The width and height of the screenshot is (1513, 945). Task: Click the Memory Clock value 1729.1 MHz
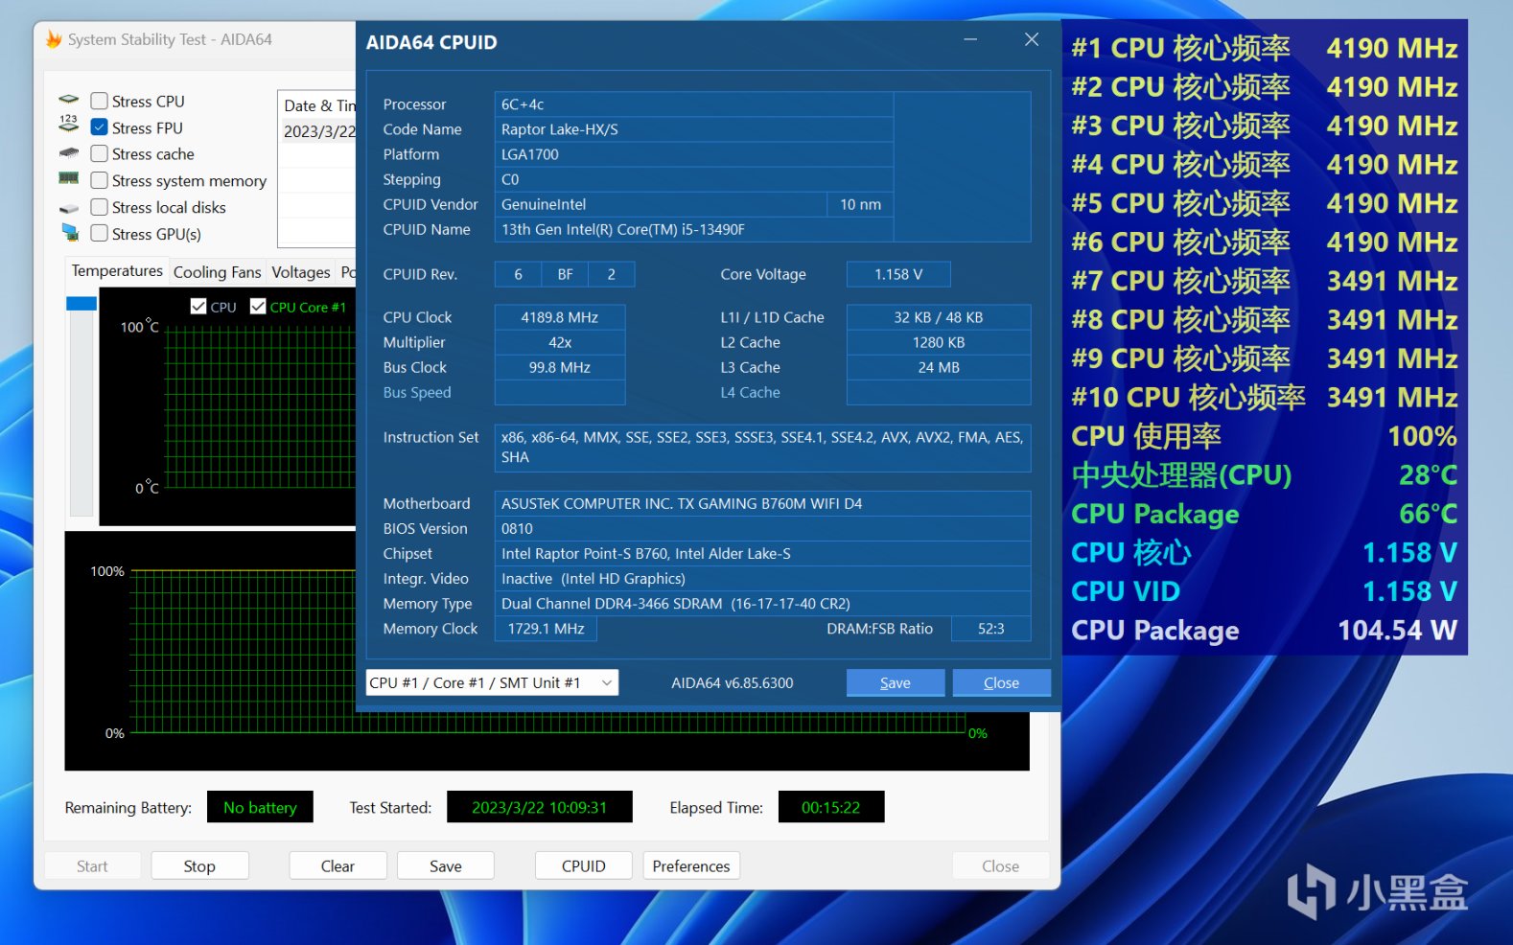[546, 629]
